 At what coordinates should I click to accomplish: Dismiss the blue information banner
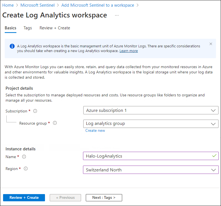point(211,44)
